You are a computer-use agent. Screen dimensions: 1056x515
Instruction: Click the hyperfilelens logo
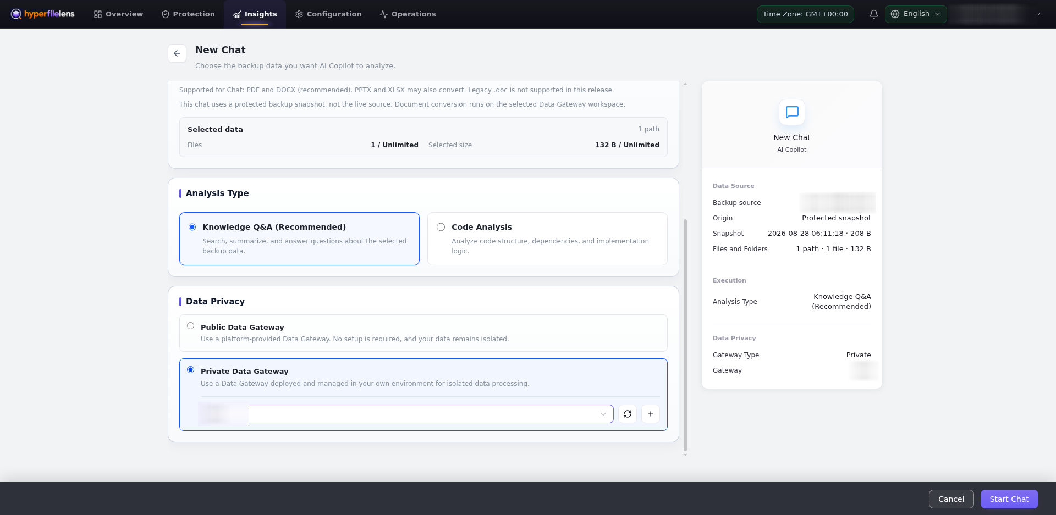pos(42,14)
